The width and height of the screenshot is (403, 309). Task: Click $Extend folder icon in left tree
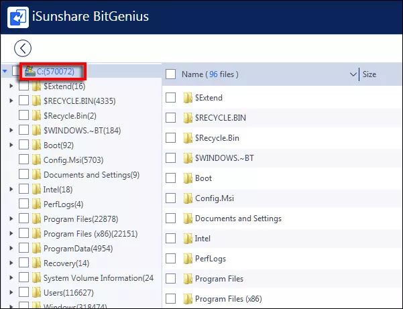pyautogui.click(x=36, y=86)
